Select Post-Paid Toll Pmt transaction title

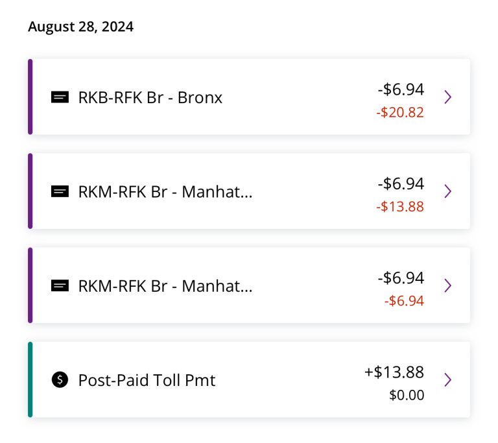pyautogui.click(x=147, y=380)
